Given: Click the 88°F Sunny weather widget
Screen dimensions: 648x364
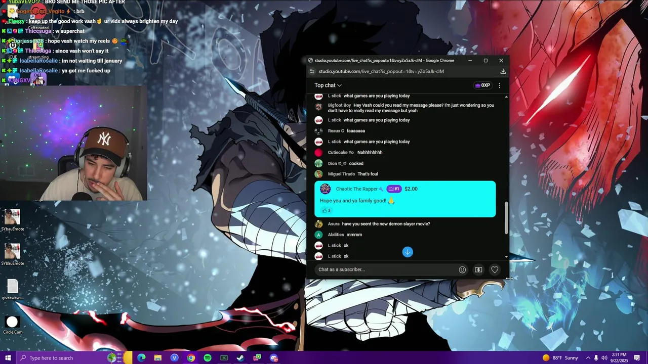Looking at the screenshot, I should pyautogui.click(x=560, y=358).
